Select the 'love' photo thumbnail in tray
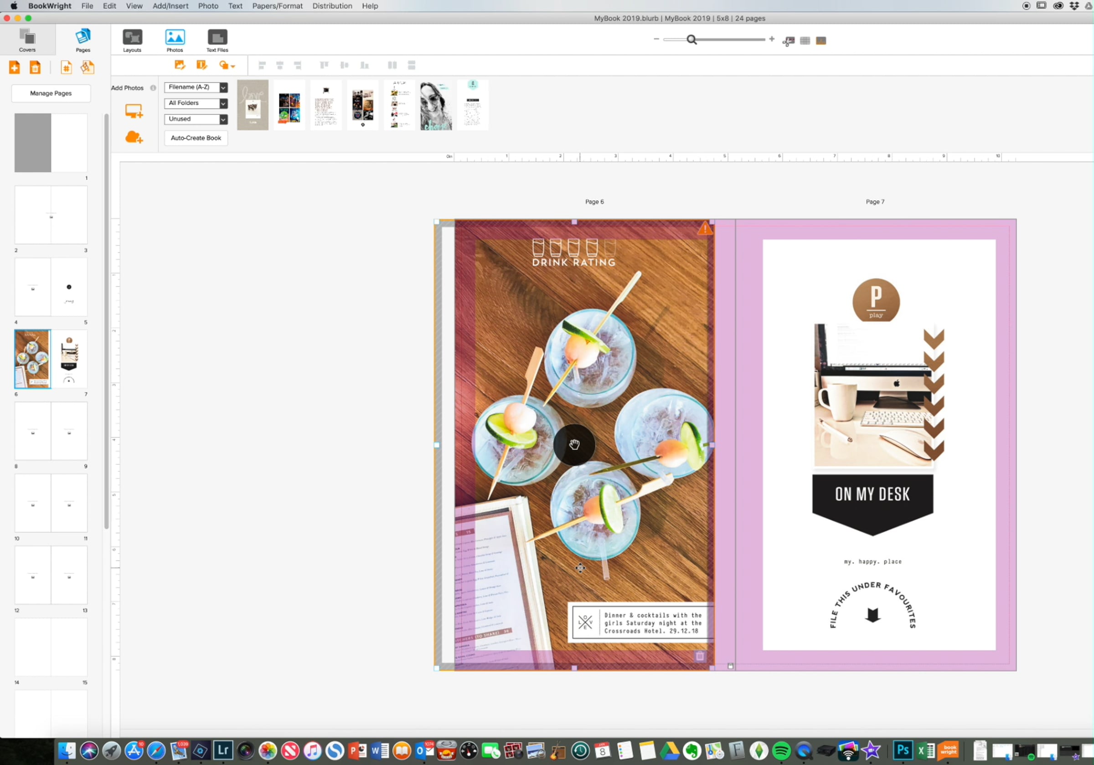The height and width of the screenshot is (765, 1094). [253, 105]
